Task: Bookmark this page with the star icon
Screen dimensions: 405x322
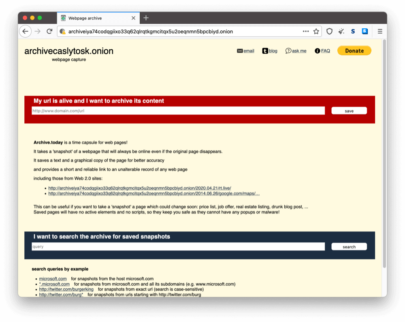Action: tap(316, 31)
